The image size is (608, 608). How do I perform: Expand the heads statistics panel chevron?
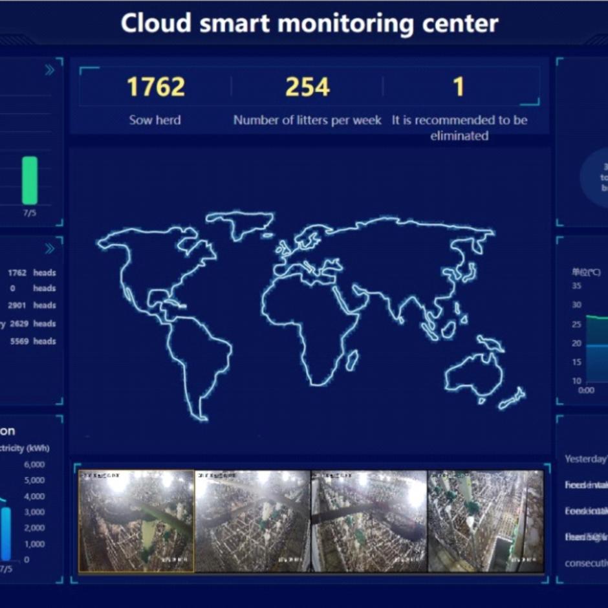click(x=50, y=248)
